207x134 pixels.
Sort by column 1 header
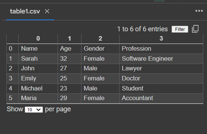69,39
